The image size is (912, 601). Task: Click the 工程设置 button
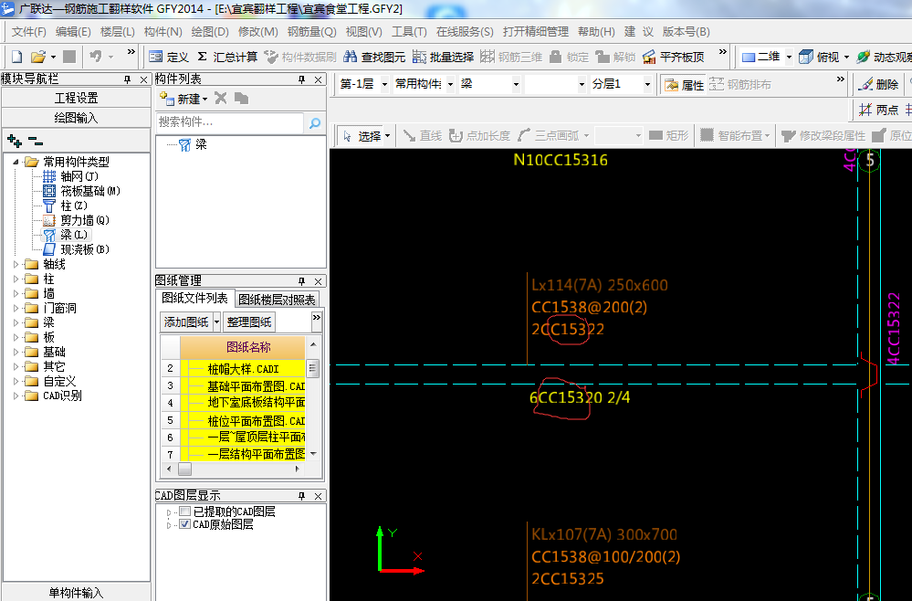[x=76, y=98]
